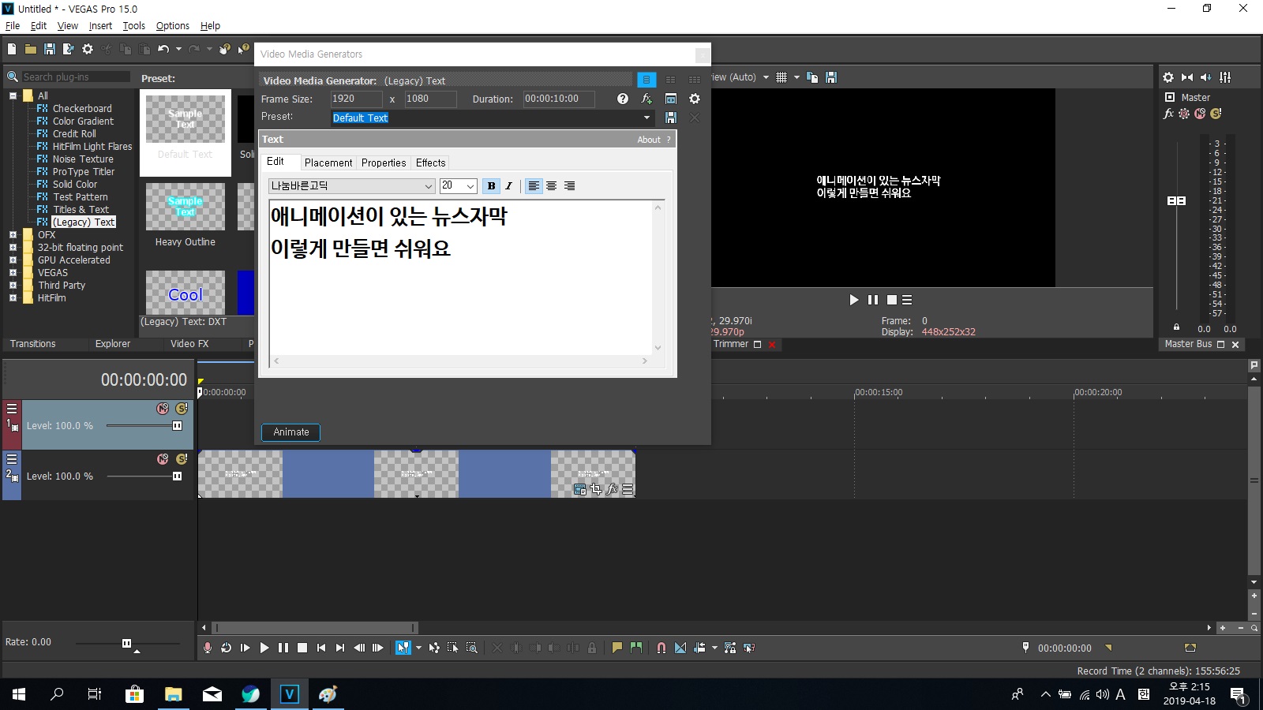Switch to the Properties tab

[x=384, y=163]
